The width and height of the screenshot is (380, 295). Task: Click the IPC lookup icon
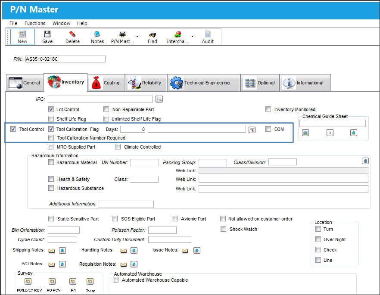(159, 99)
